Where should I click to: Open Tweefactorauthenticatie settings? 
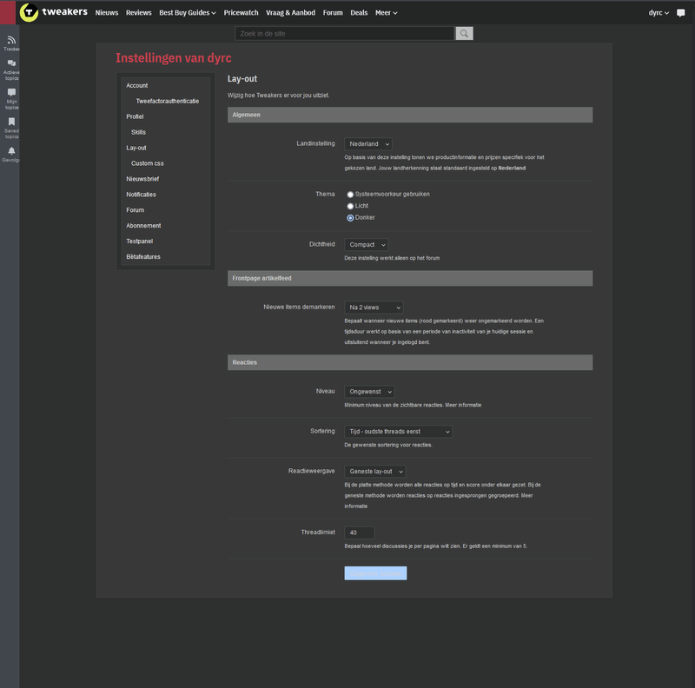[x=168, y=101]
